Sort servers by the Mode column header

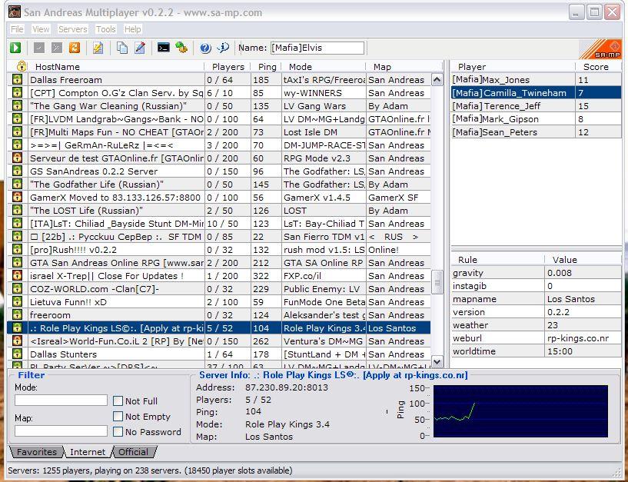click(x=324, y=67)
